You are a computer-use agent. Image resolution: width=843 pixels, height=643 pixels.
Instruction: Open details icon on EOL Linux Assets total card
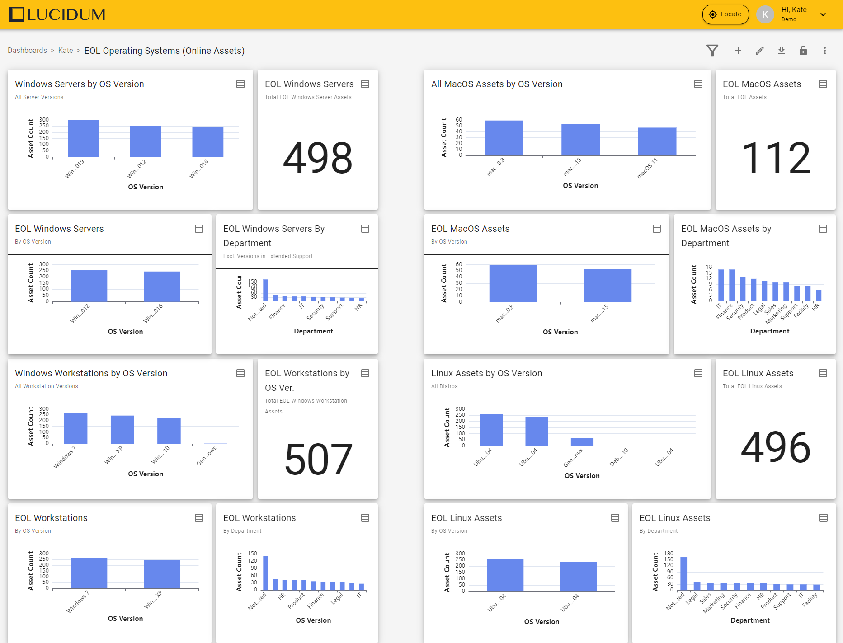coord(823,373)
